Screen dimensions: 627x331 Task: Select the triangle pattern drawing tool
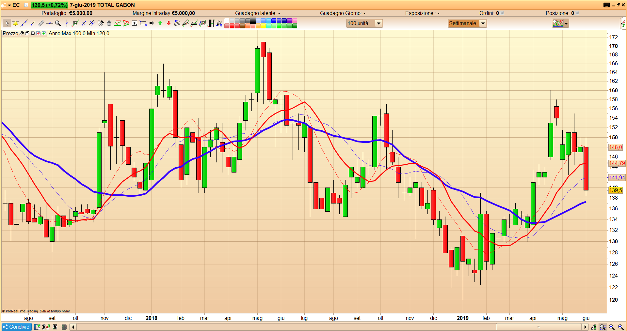pyautogui.click(x=126, y=23)
